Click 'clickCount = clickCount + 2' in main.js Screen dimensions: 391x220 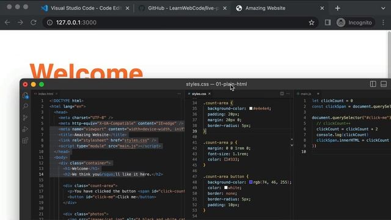pos(347,129)
